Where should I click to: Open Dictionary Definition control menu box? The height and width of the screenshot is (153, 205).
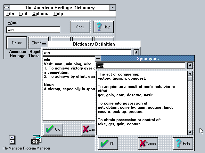pyautogui.click(x=45, y=44)
